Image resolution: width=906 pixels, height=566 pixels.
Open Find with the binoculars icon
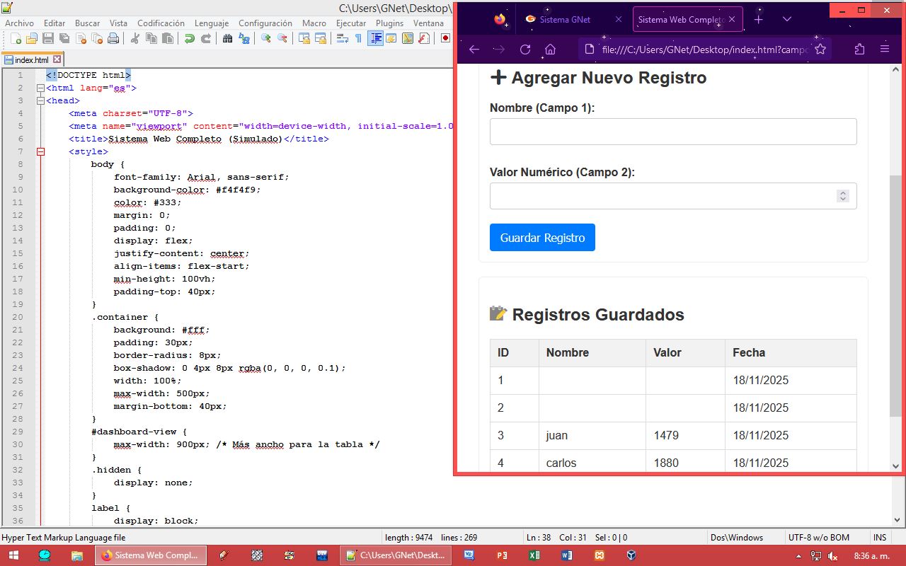click(227, 38)
